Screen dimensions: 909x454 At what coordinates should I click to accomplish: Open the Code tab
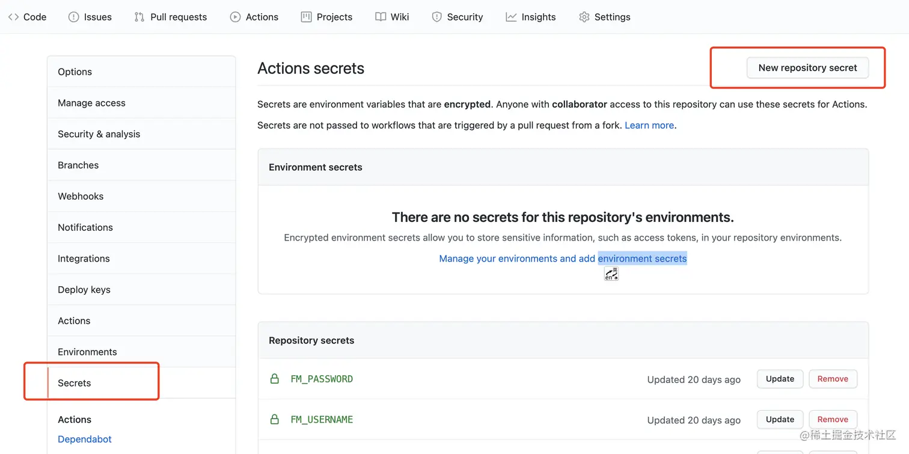(27, 17)
